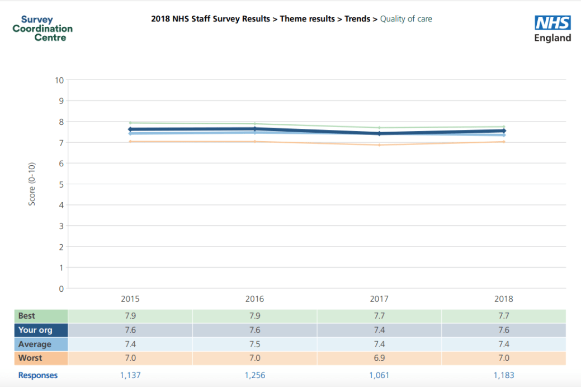Image resolution: width=581 pixels, height=387 pixels.
Task: Click the Worst line dip at 2017
Action: pyautogui.click(x=379, y=145)
